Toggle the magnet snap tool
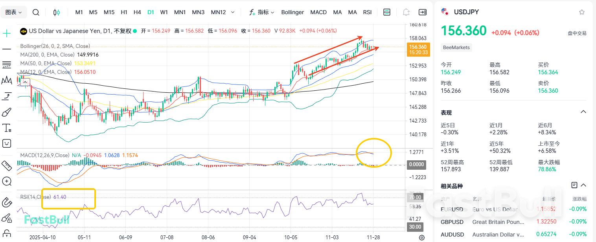Screen dimensions: 596x242 pyautogui.click(x=6, y=202)
